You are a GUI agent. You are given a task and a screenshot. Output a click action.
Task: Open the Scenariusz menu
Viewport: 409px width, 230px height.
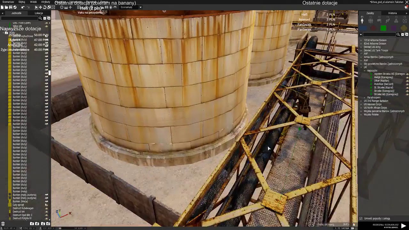tap(8, 2)
